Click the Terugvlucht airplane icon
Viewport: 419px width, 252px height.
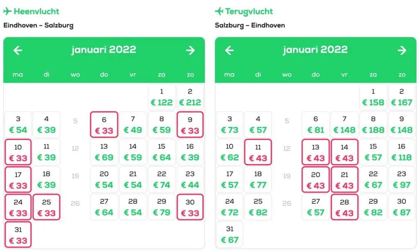pos(219,11)
